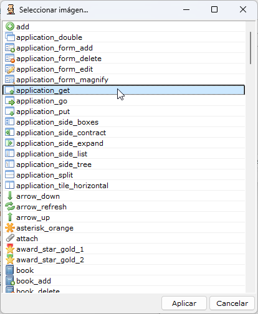
Task: Select the application_tile_horizontal entry
Action: tap(124, 186)
